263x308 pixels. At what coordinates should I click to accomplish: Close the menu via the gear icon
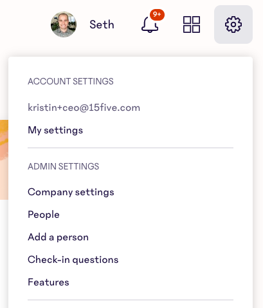pos(233,24)
